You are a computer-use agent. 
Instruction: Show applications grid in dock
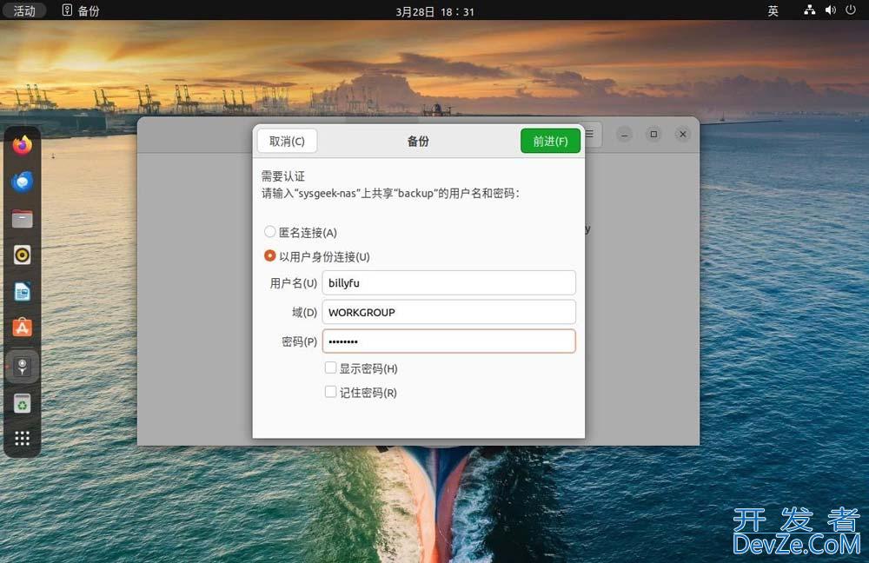coord(23,438)
